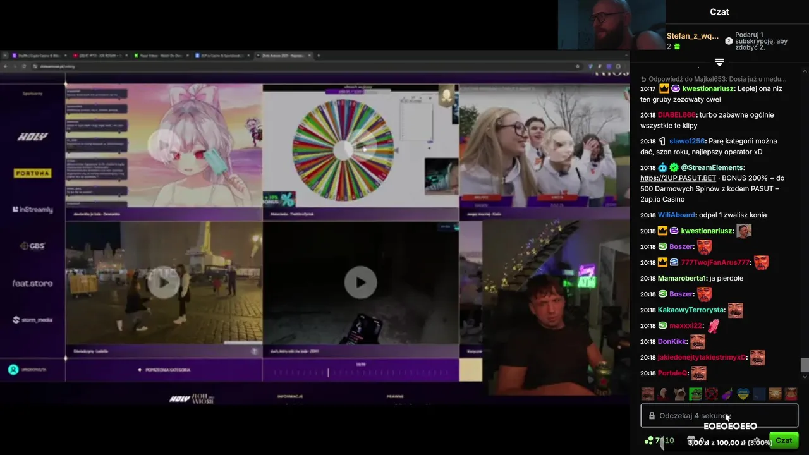Bookmark page with the star icon
Viewport: 809px width, 455px height.
[x=577, y=66]
